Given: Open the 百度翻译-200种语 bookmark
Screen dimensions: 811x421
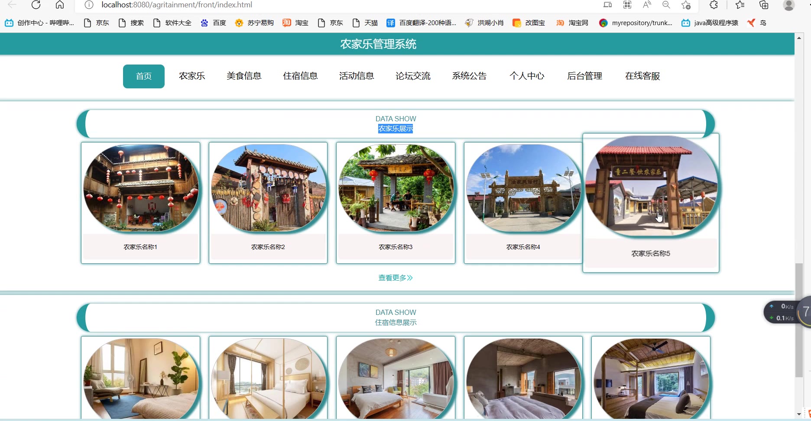Looking at the screenshot, I should tap(421, 23).
